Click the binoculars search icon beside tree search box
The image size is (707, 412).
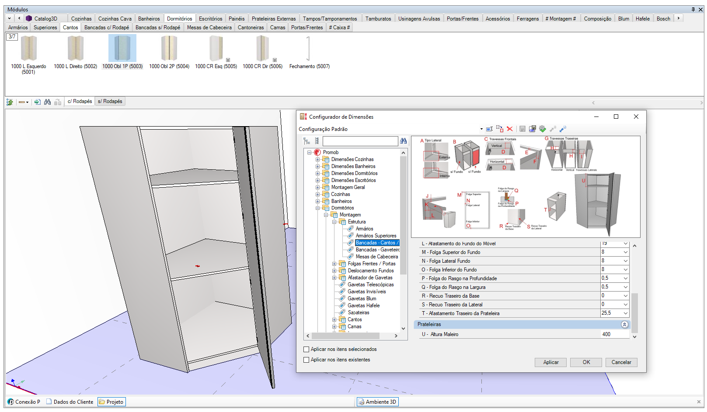coord(403,141)
